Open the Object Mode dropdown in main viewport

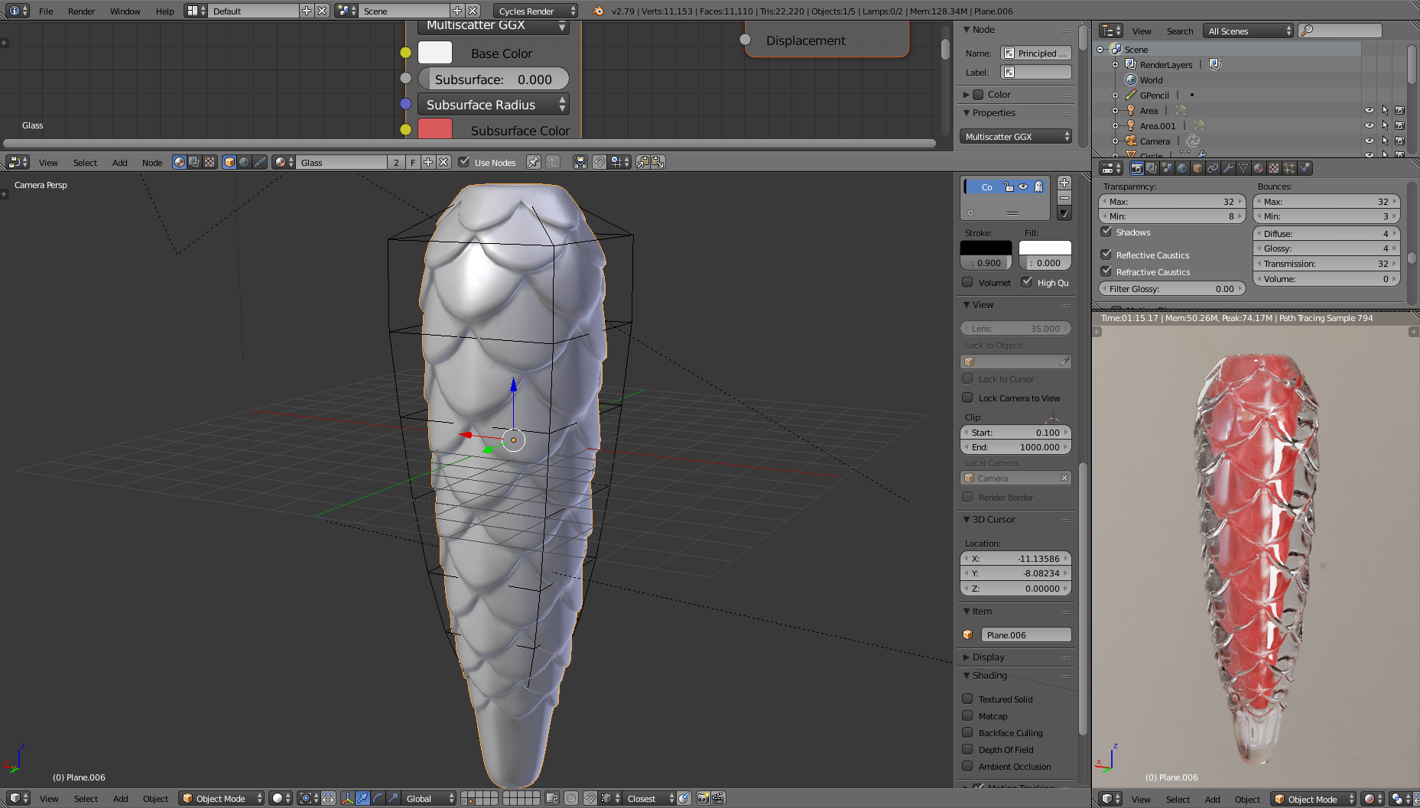coord(221,798)
